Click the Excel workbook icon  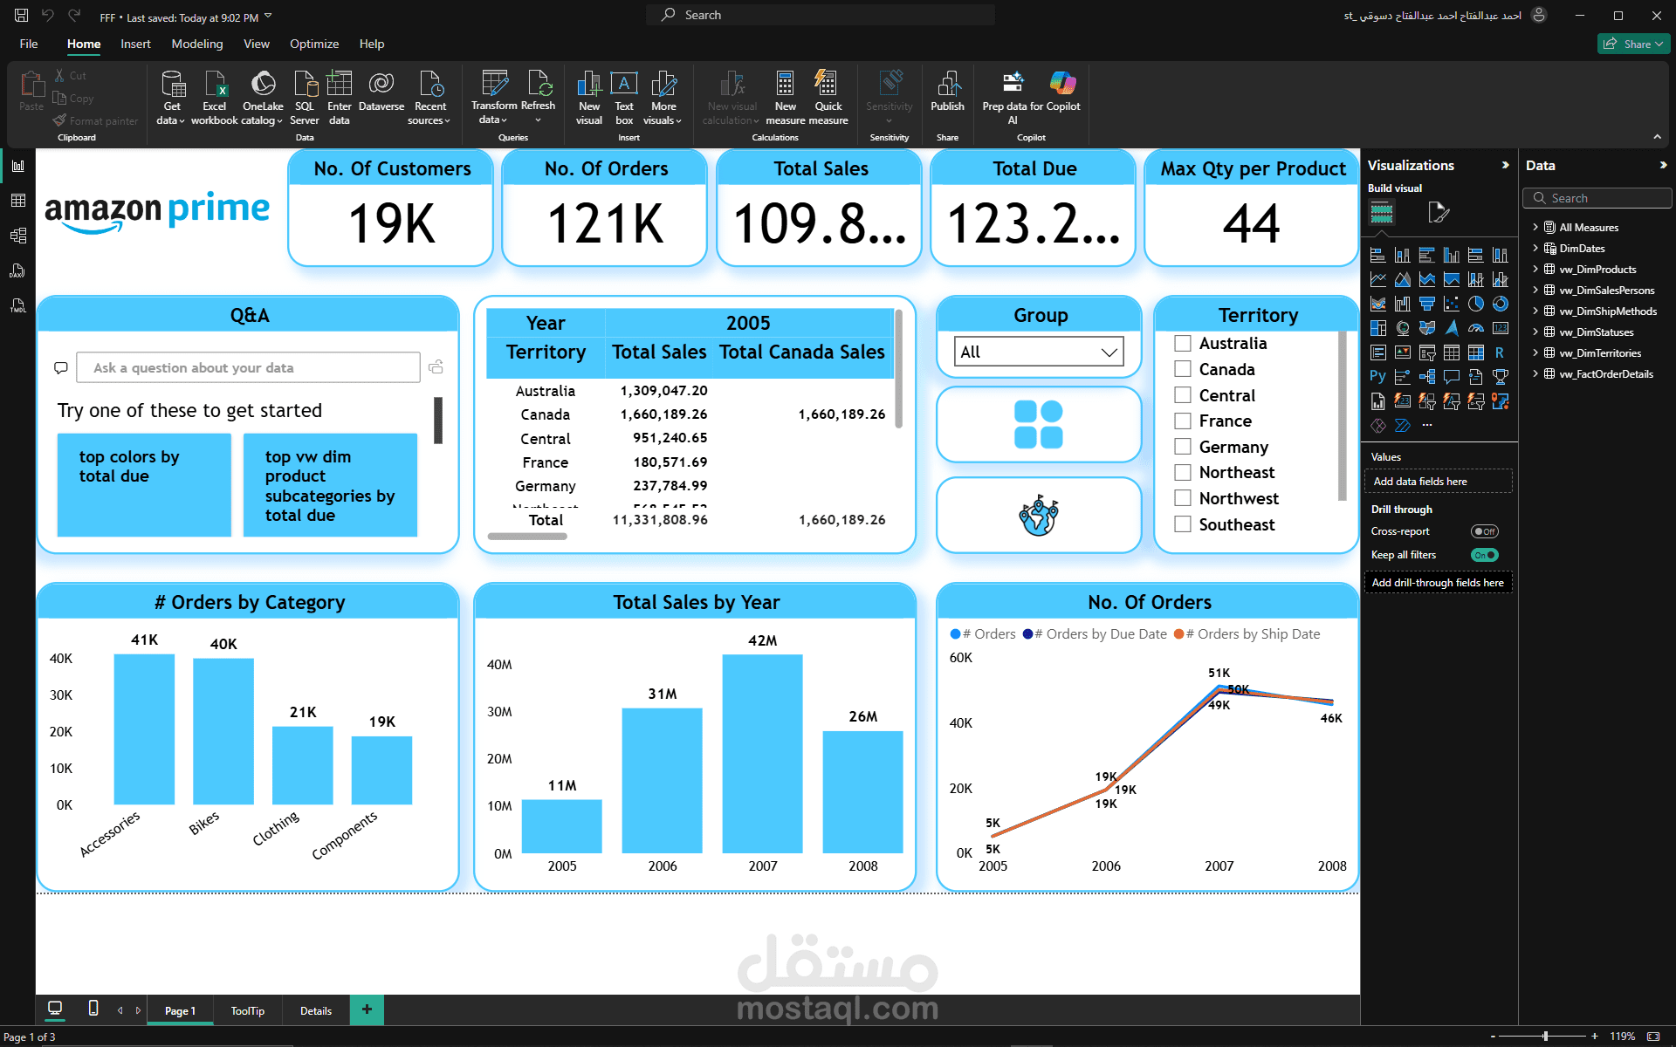click(x=215, y=85)
